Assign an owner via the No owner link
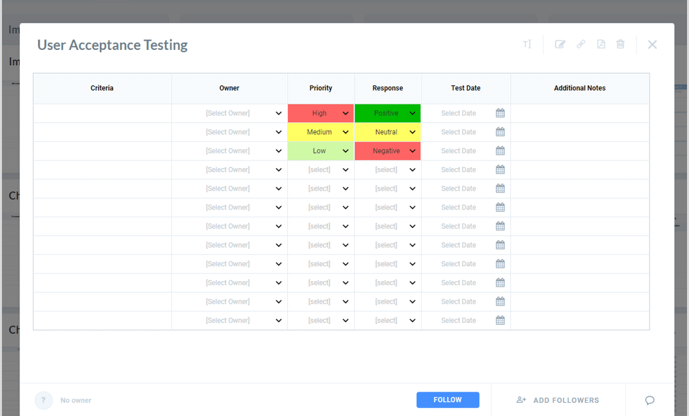The image size is (689, 416). [x=76, y=400]
